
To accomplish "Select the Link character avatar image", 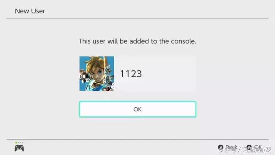I will click(x=97, y=74).
